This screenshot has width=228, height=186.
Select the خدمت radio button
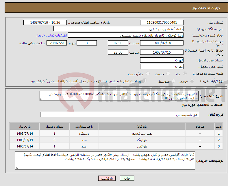pos(168,74)
